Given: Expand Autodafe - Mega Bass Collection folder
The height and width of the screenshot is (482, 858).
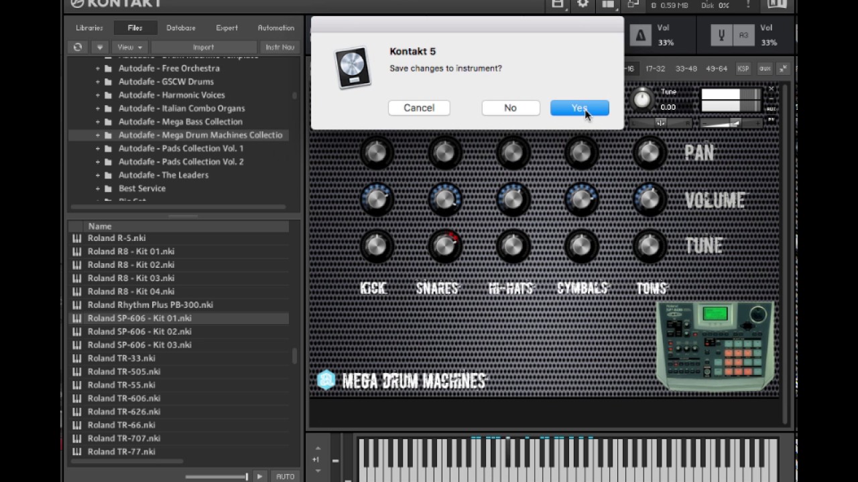Looking at the screenshot, I should click(98, 122).
